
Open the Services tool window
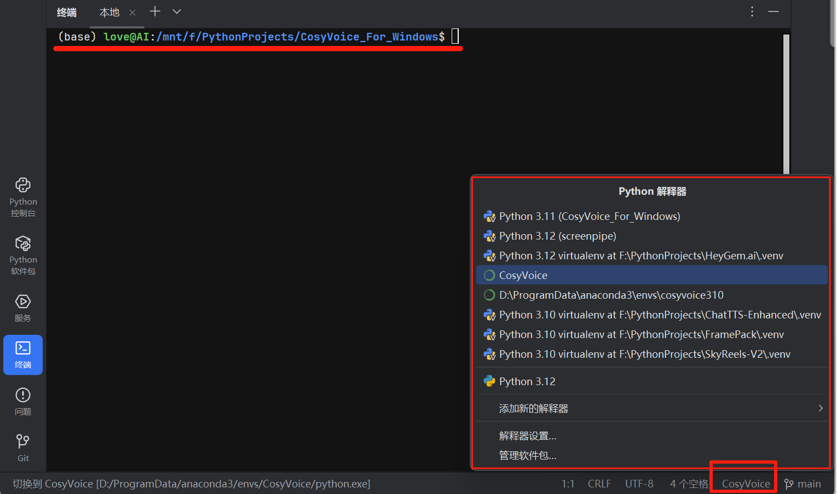(x=23, y=308)
